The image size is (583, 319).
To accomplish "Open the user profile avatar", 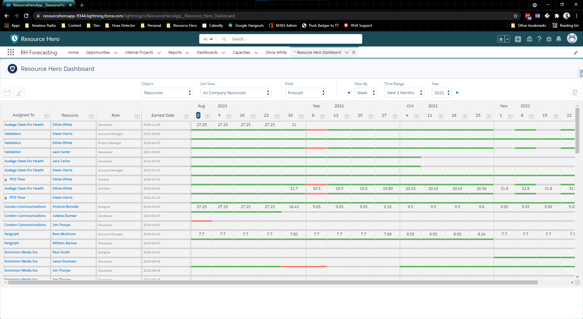I will click(x=572, y=39).
